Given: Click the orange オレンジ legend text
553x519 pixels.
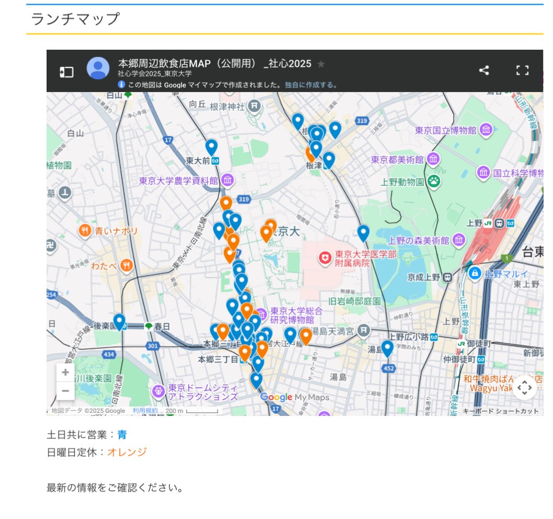Looking at the screenshot, I should click(x=127, y=452).
